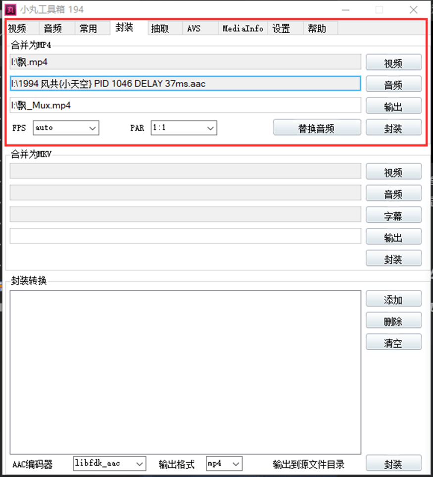Go to the 设置 tab
Viewport: 433px width, 477px height.
click(x=281, y=29)
